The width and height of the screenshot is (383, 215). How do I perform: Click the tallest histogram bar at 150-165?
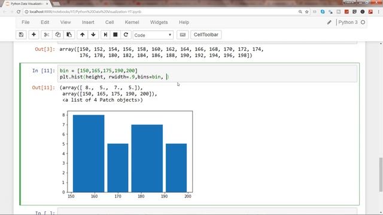tap(89, 153)
